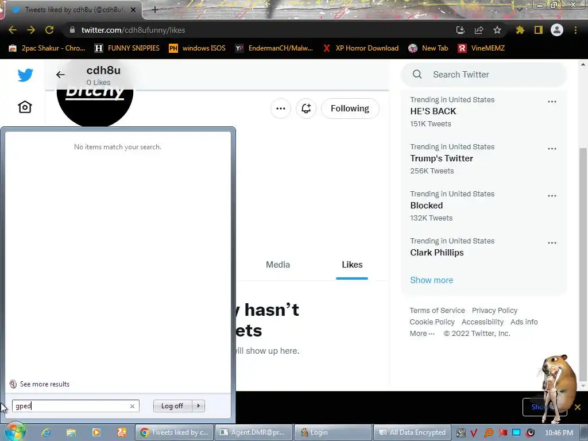Open Chrome profile avatar
The width and height of the screenshot is (588, 441).
[557, 30]
